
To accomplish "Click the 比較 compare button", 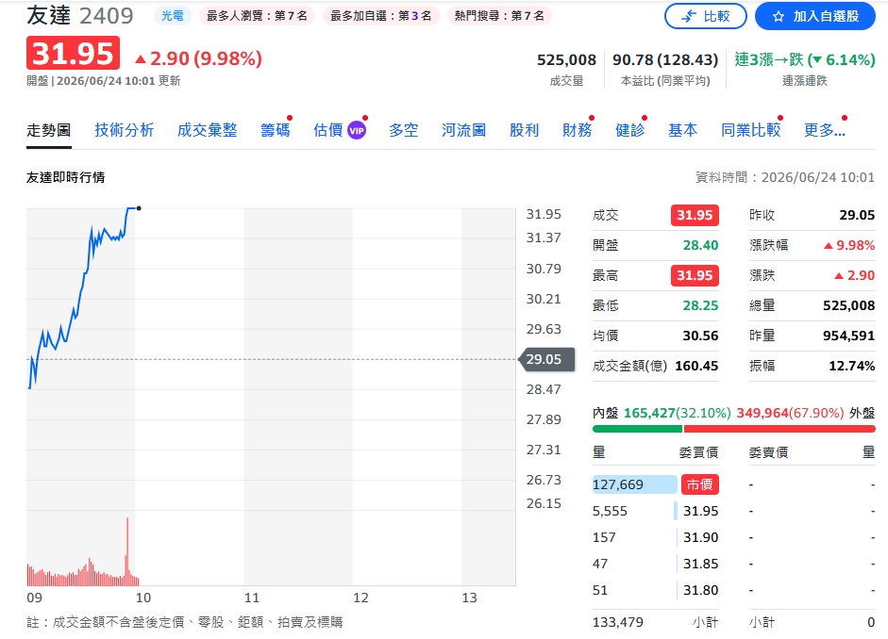I will pyautogui.click(x=705, y=16).
